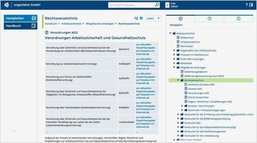Screen dimensions: 257x143
Task: Open the GefStoffV Gesetze-im-Internet link
Action: [x=146, y=78]
